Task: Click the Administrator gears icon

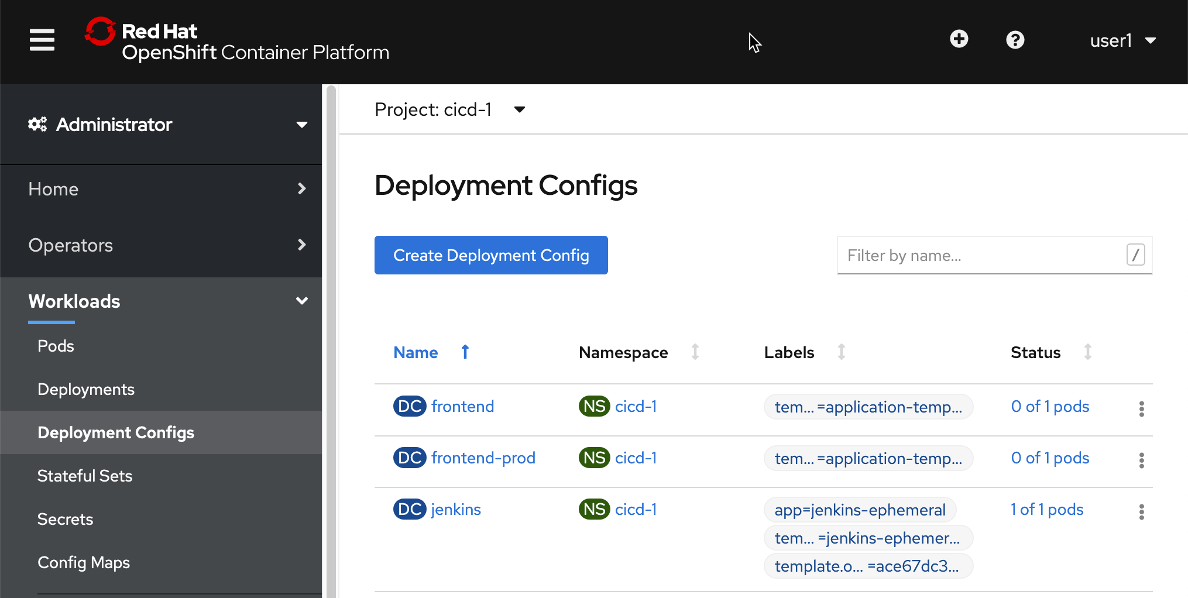Action: click(37, 124)
